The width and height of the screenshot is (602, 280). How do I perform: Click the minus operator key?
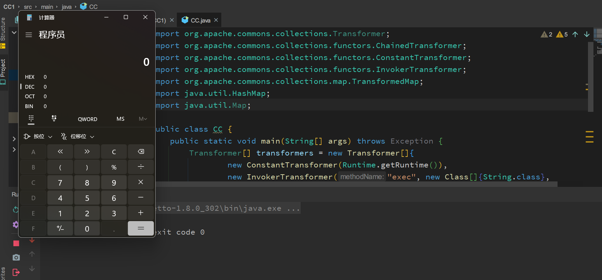click(x=141, y=198)
